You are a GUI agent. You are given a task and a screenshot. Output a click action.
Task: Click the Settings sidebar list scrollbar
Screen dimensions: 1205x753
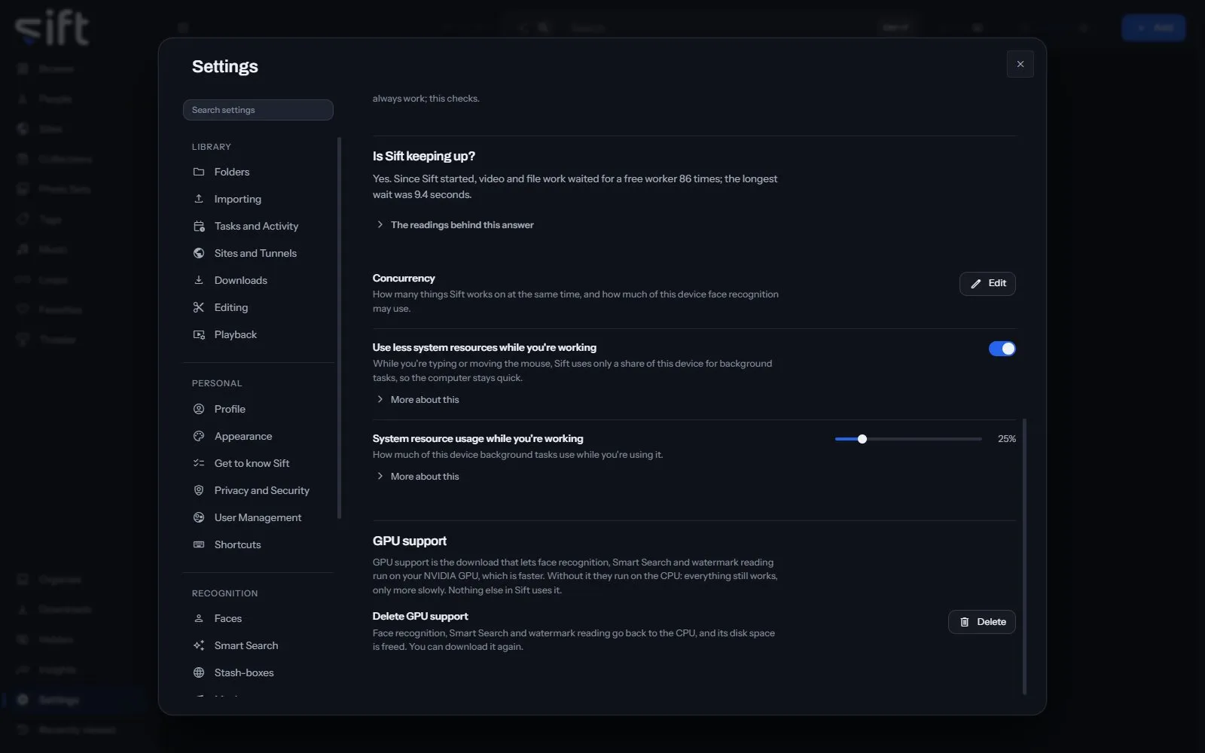tap(339, 328)
